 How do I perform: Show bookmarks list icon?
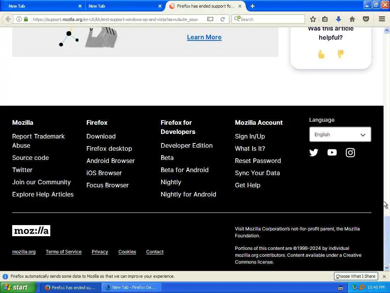[325, 19]
